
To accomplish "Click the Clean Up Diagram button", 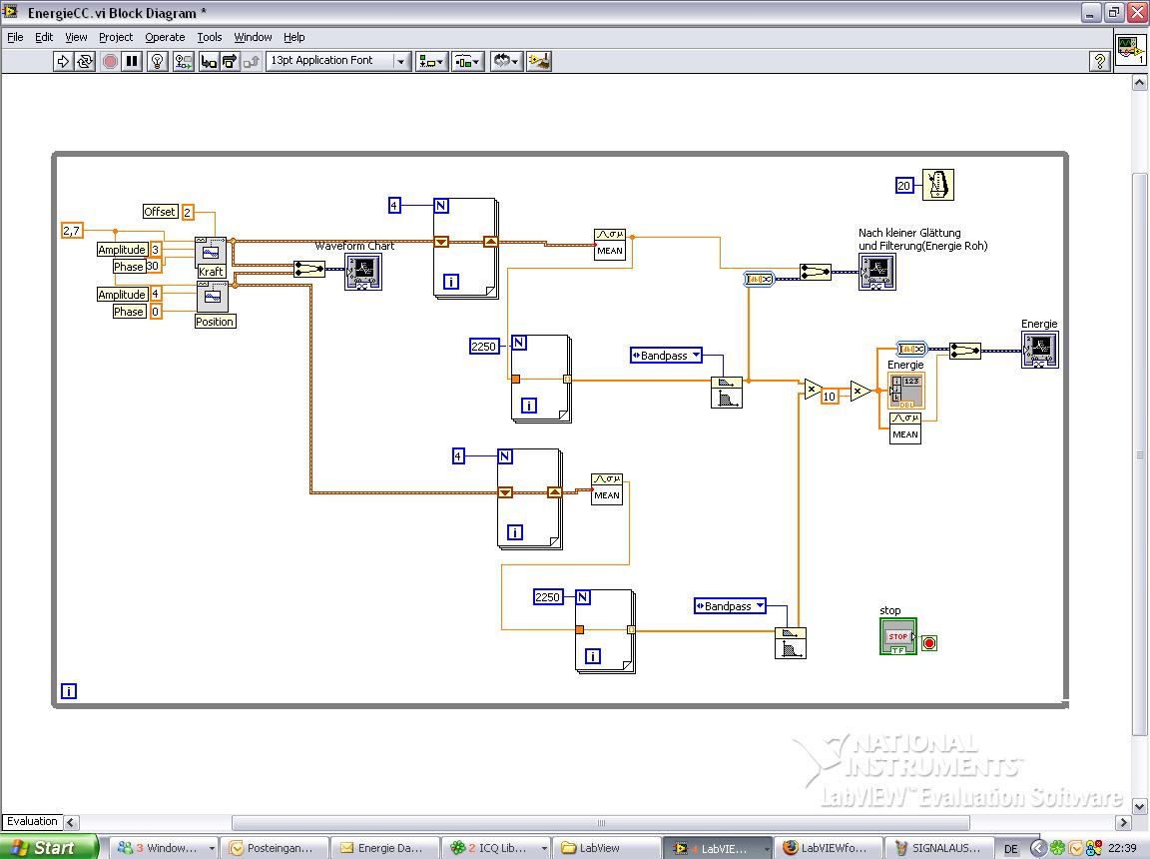I will [x=539, y=61].
